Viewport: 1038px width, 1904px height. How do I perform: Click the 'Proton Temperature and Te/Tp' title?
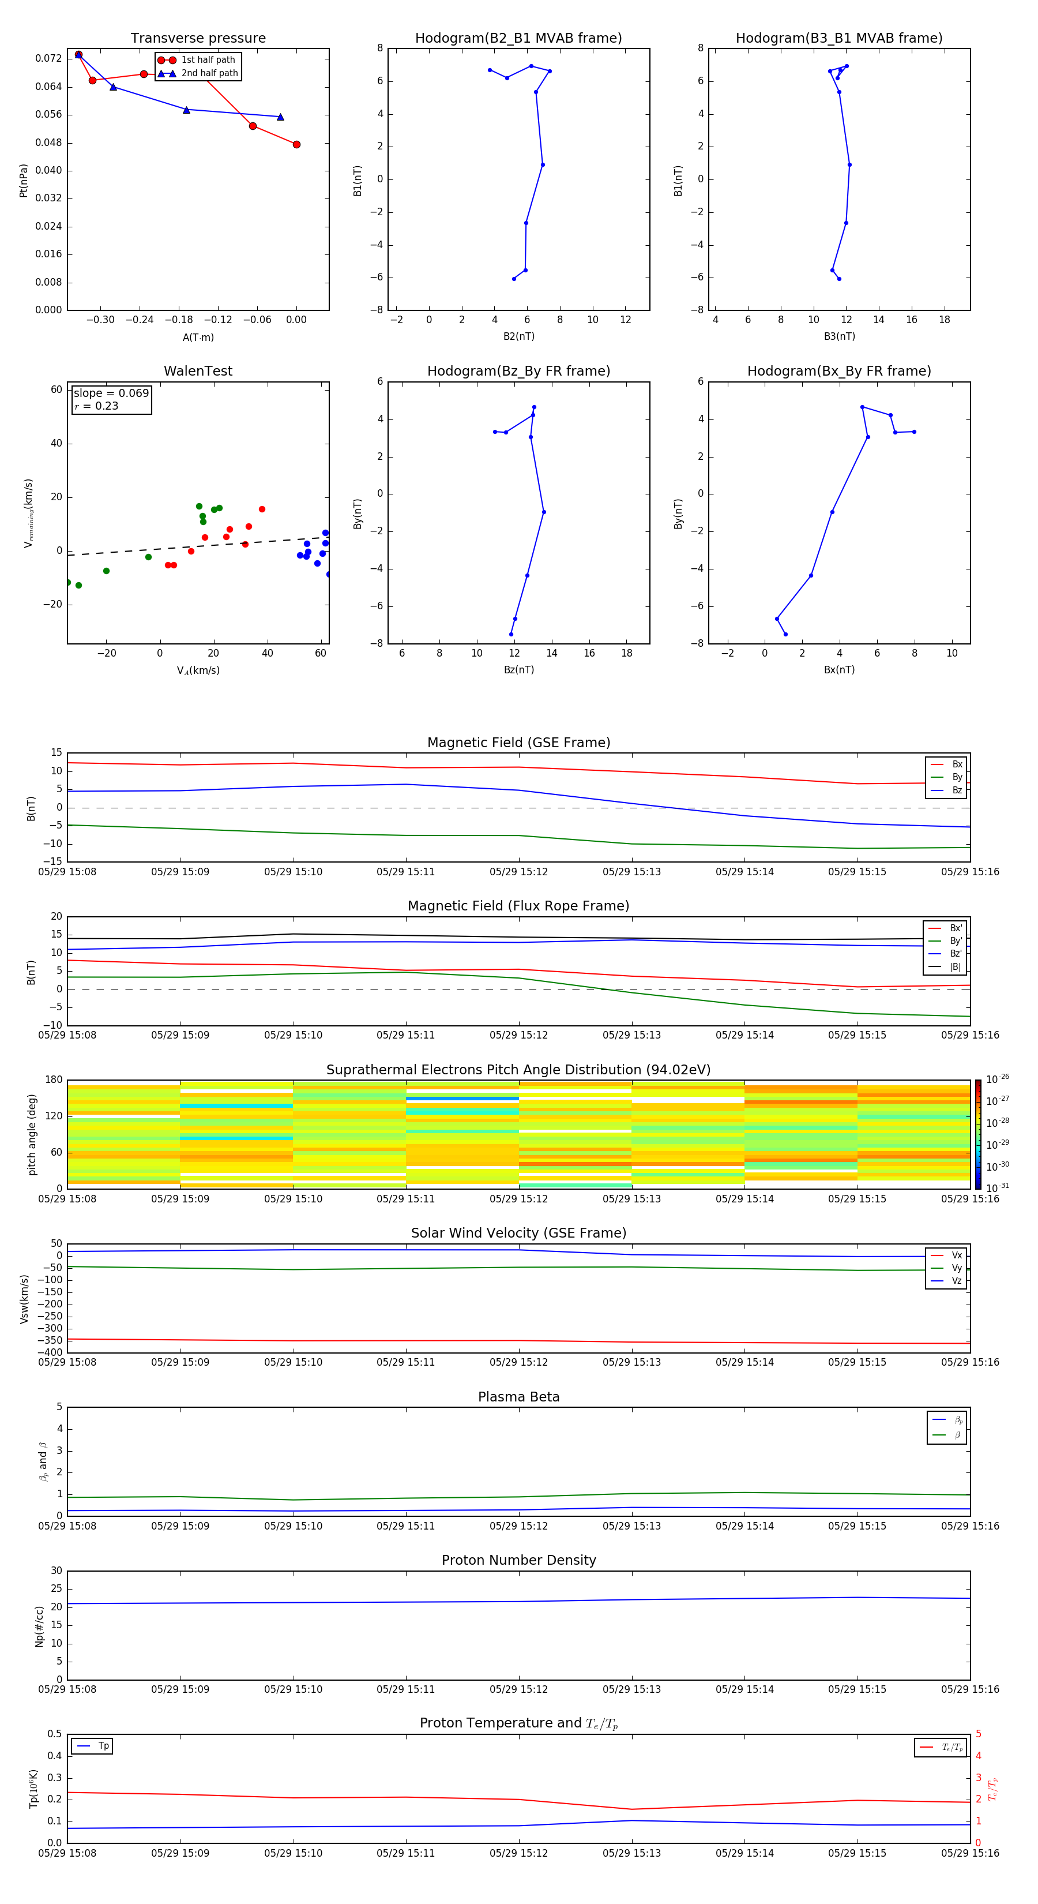518,1723
